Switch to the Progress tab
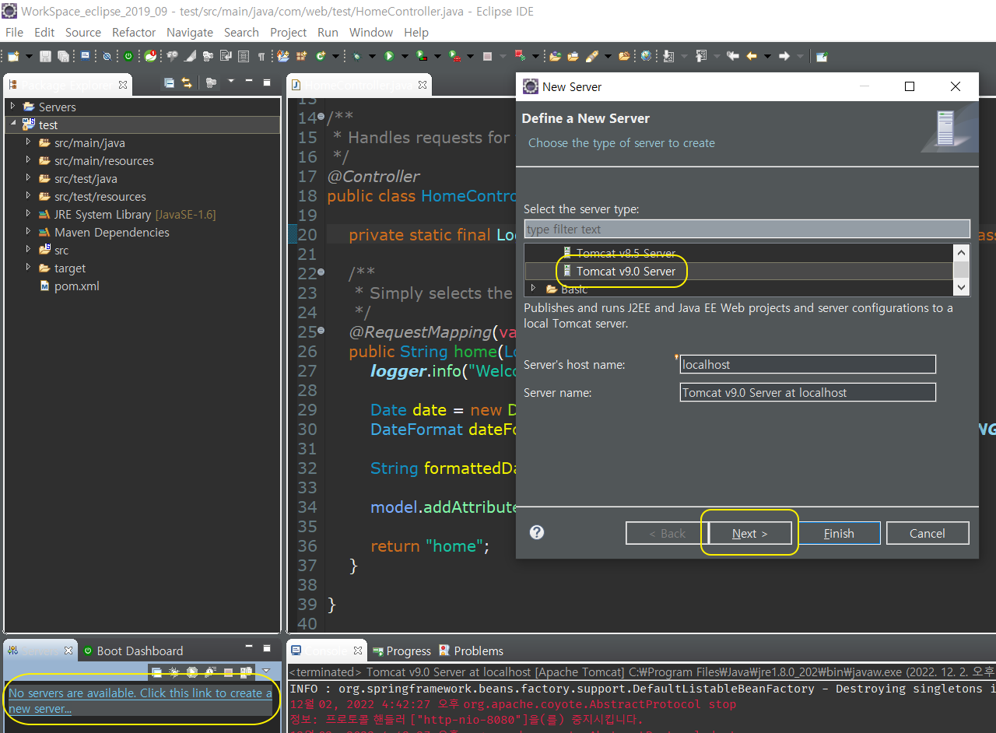 point(402,651)
